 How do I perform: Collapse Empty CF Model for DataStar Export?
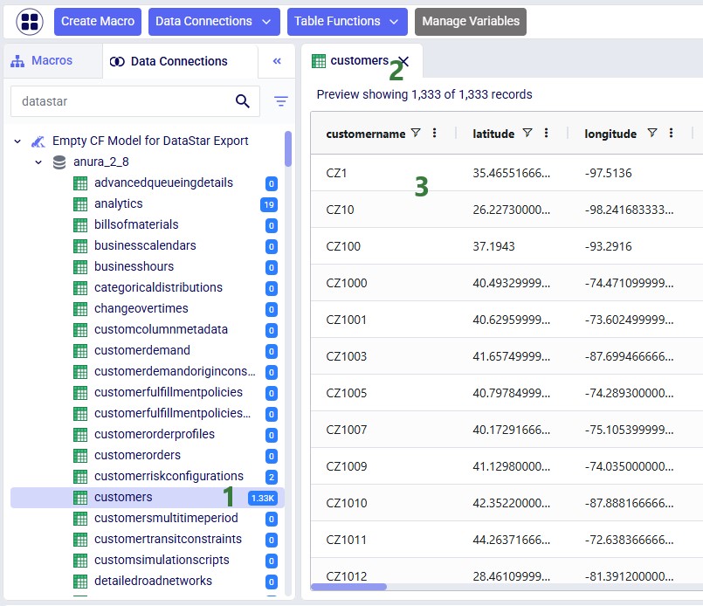(17, 141)
